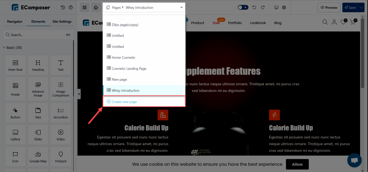Click the left Calorie Build Up heading

(x=146, y=128)
